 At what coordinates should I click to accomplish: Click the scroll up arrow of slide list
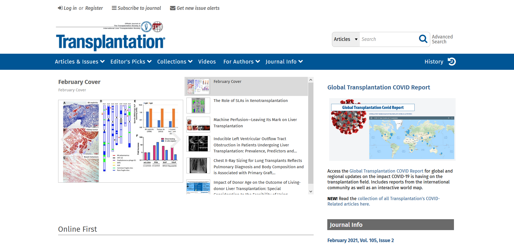(x=311, y=80)
